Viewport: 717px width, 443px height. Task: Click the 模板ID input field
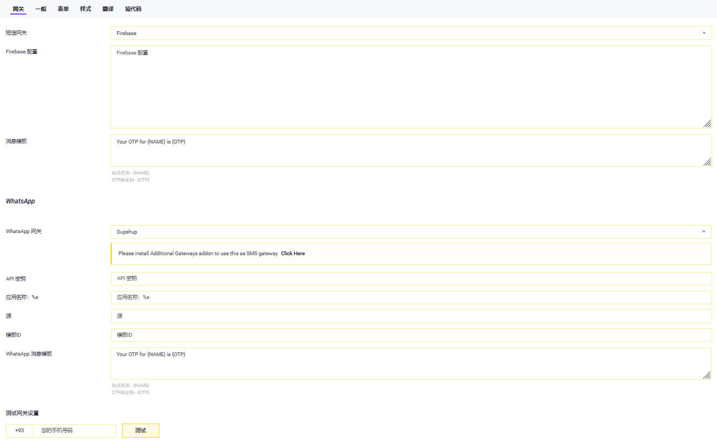click(x=410, y=335)
